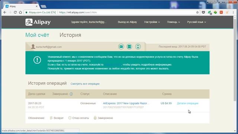Screen dimensions: 238x134
Task: Bookmark this page with star icon
Action: (x=197, y=12)
